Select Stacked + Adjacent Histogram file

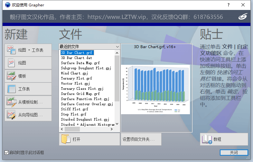pyautogui.click(x=88, y=124)
